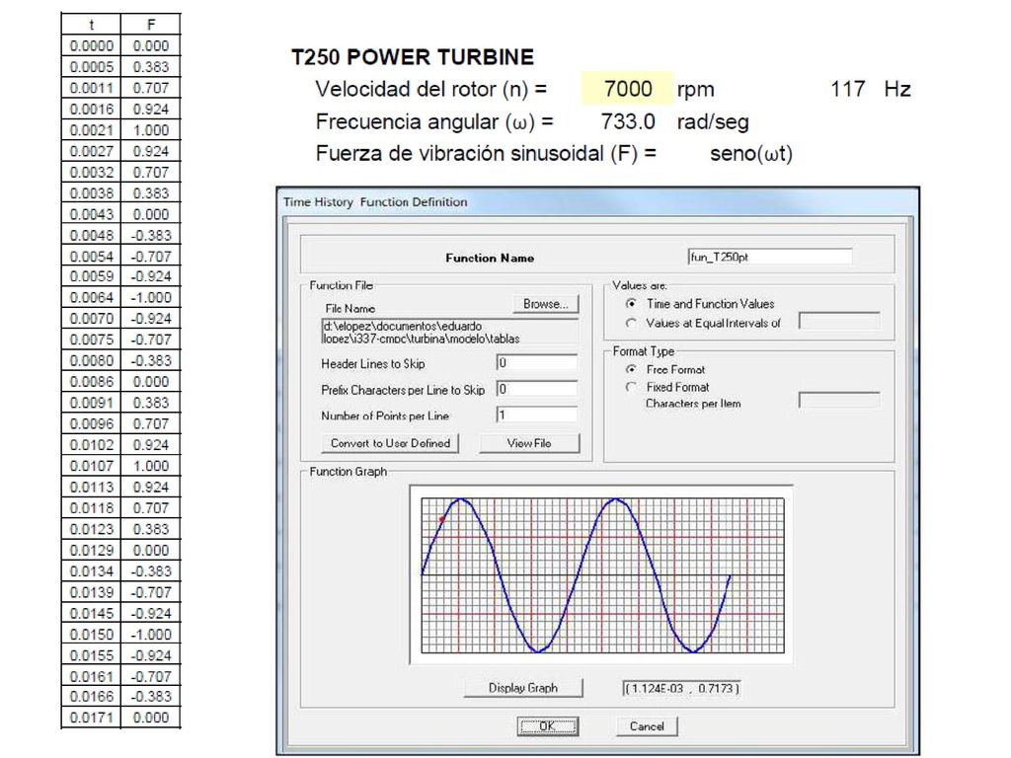Click the Header Lines to Skip field

coord(536,363)
